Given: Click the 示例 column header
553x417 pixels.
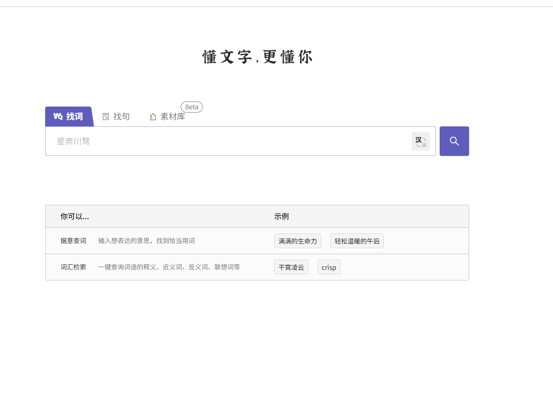Looking at the screenshot, I should [281, 216].
